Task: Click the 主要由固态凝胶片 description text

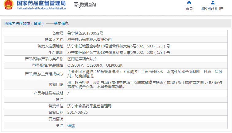Action: click(145, 74)
